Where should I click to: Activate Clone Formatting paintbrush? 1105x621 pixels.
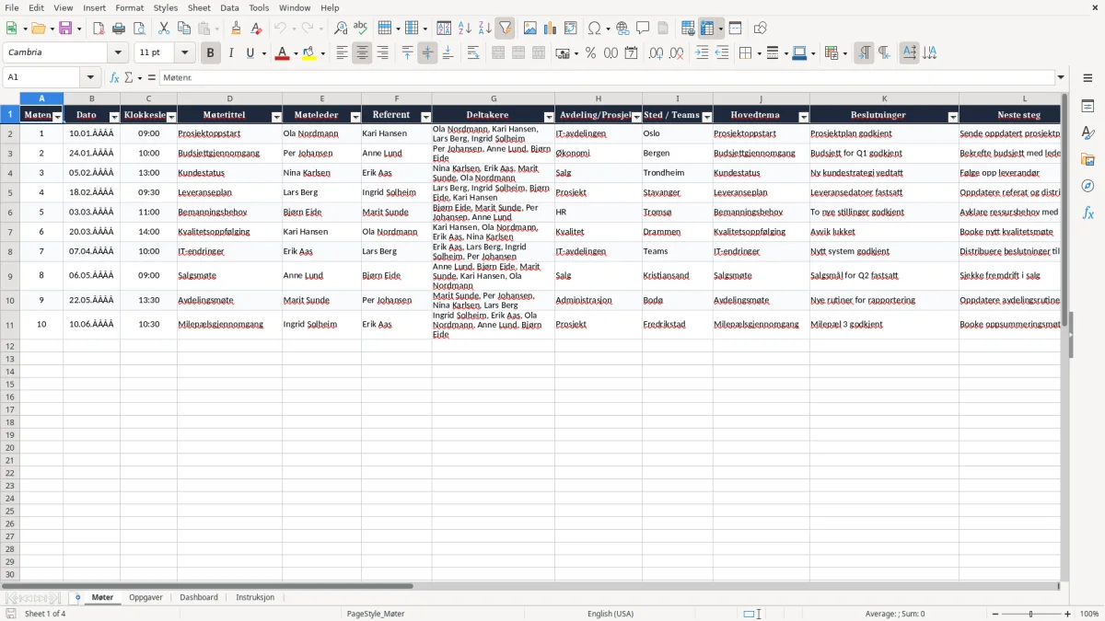[237, 29]
